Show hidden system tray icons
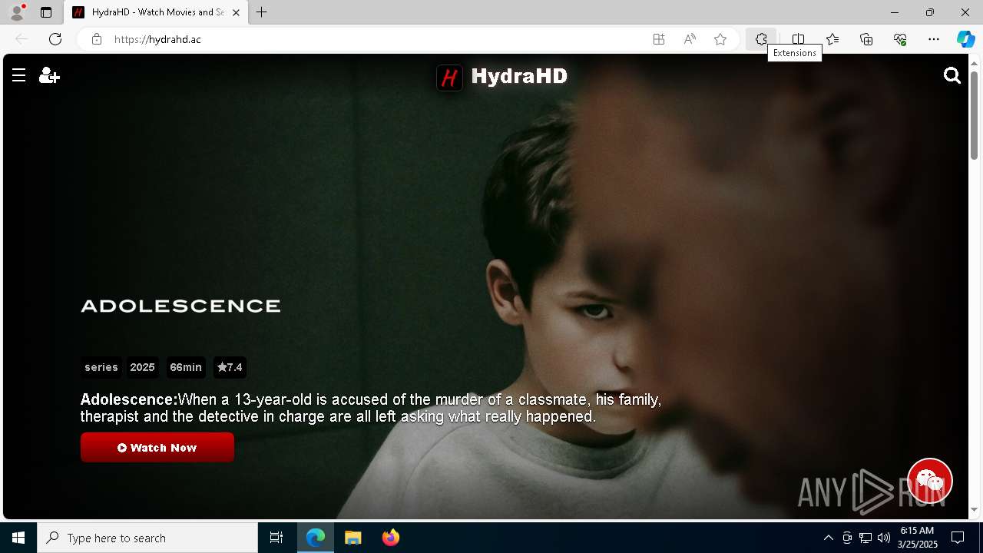 pos(829,538)
